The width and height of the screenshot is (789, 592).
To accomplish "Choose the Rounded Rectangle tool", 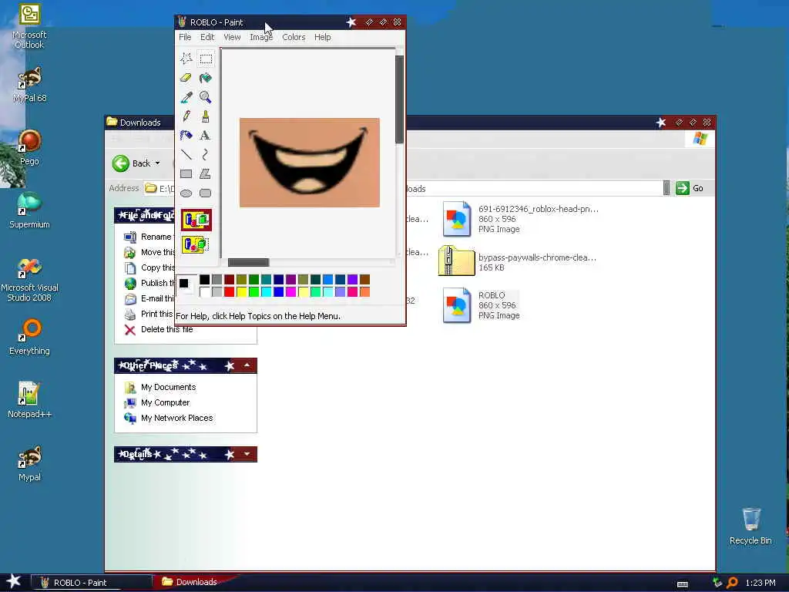I will [205, 193].
